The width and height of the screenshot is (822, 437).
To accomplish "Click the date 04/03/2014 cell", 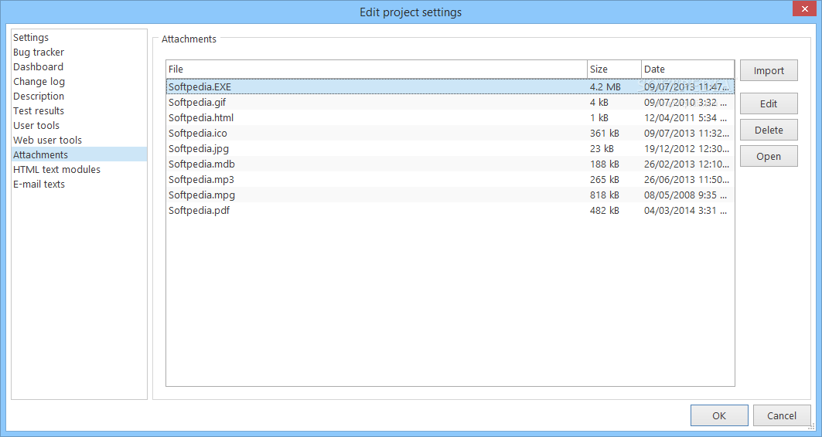I will pyautogui.click(x=686, y=210).
